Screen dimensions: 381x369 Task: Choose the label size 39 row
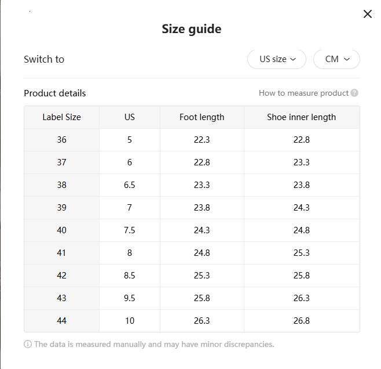tap(61, 208)
